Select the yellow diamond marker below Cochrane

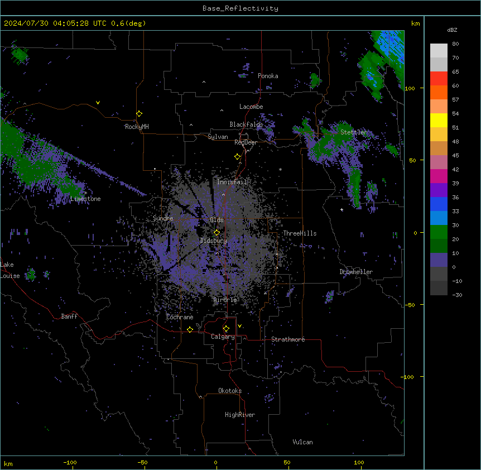click(x=190, y=329)
